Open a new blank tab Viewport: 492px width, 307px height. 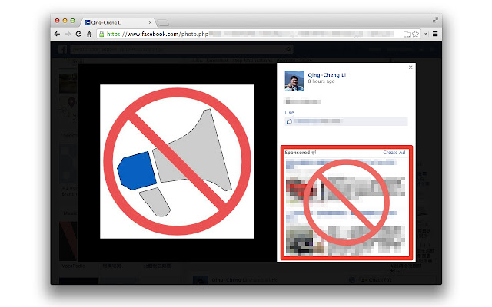tap(163, 22)
